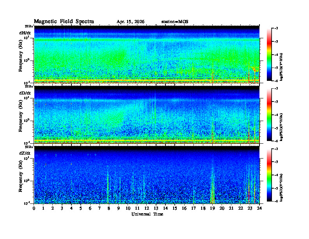
Task: Click the 10^0 frequency tick of dD/dt panel
Action: point(27,120)
